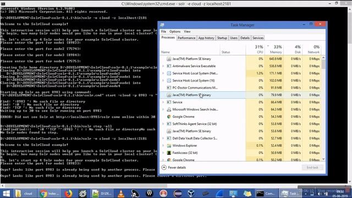Image resolution: width=352 pixels, height=198 pixels.
Task: Click the volume speaker tray icon
Action: 320,194
